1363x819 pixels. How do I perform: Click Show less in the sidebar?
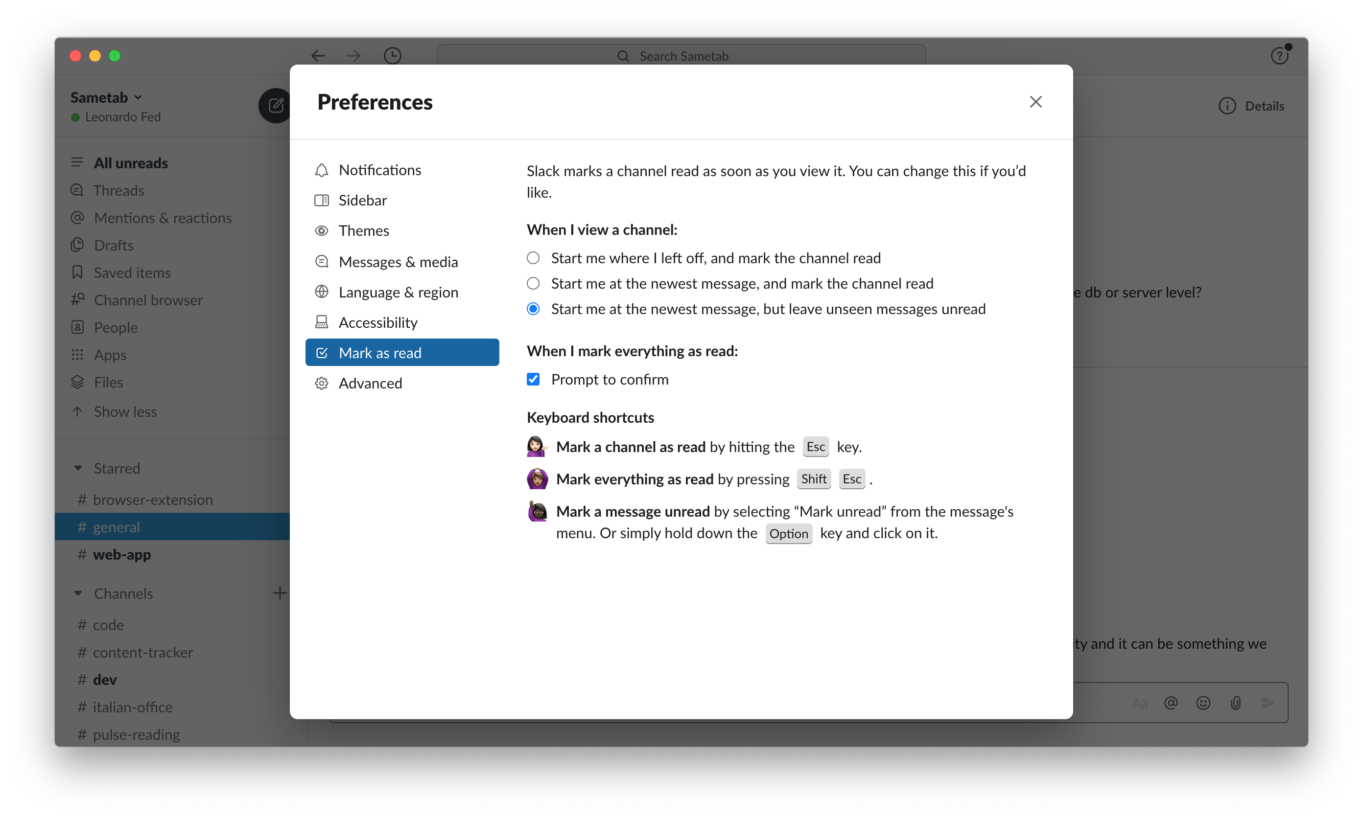pyautogui.click(x=125, y=412)
